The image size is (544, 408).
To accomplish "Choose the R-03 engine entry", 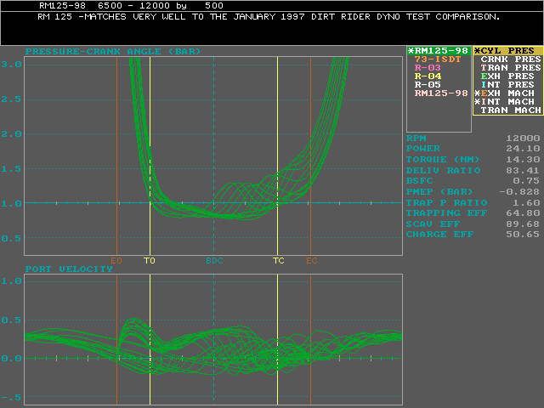I will click(428, 68).
